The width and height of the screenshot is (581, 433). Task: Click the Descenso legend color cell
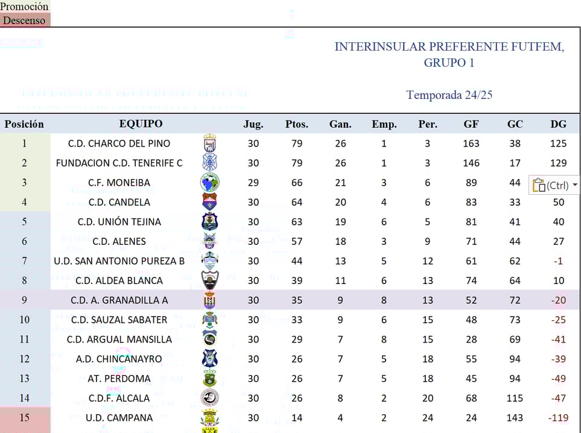(x=25, y=21)
